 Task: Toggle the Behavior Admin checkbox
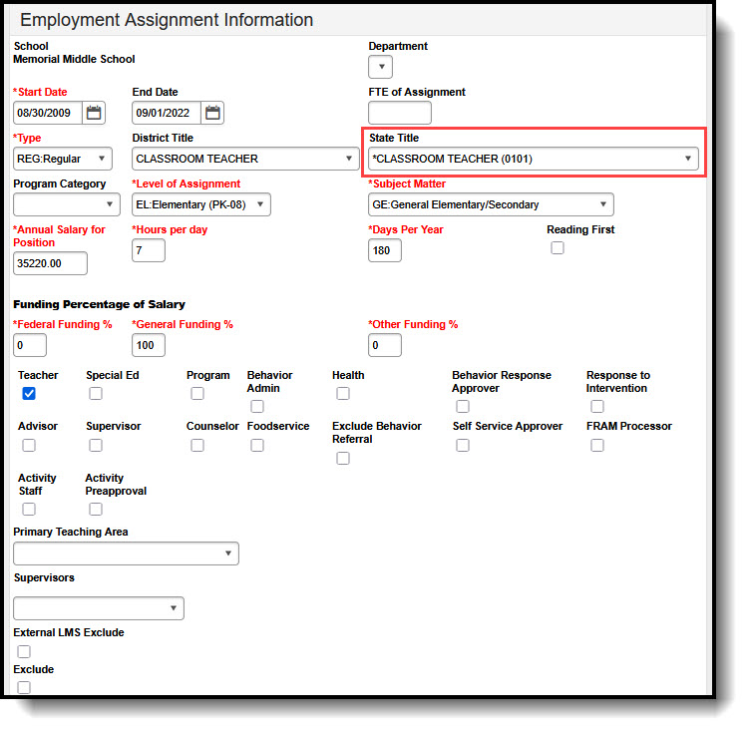point(257,407)
